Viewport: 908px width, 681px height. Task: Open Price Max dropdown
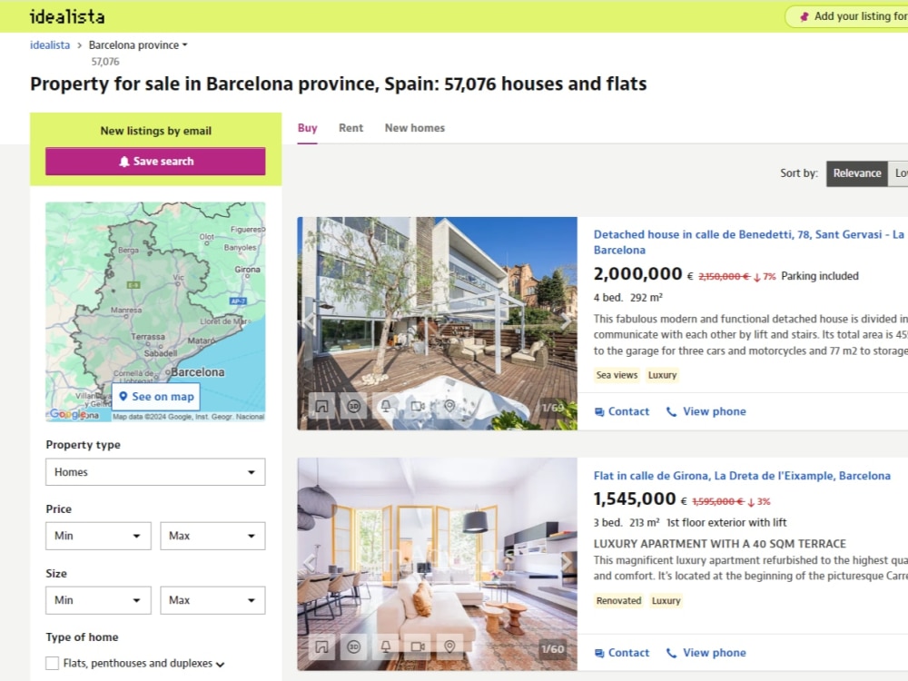tap(212, 536)
